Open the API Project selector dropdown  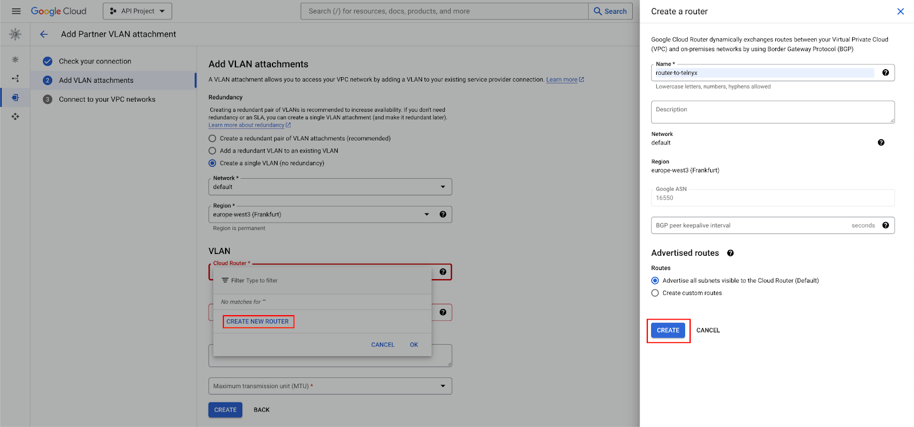pos(137,11)
